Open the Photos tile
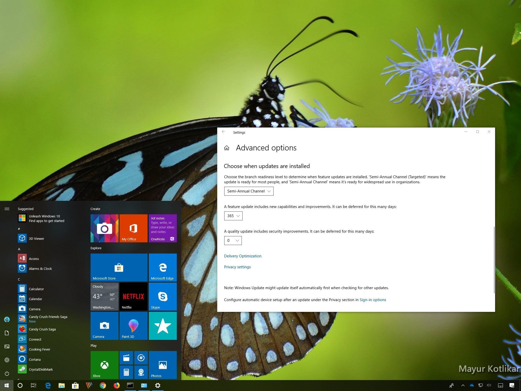Viewport: 521px width, 391px height. (x=163, y=365)
